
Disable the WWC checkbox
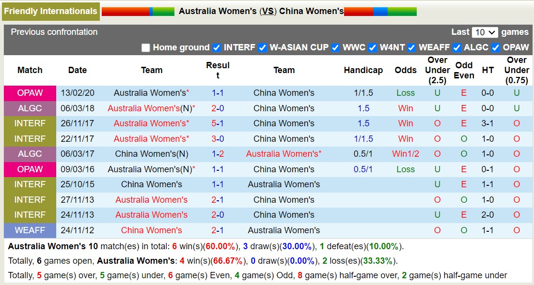click(x=335, y=48)
